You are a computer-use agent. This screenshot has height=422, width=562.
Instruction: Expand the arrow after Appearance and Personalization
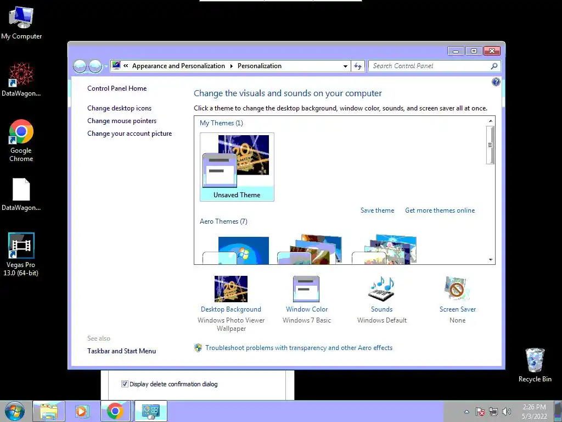231,66
